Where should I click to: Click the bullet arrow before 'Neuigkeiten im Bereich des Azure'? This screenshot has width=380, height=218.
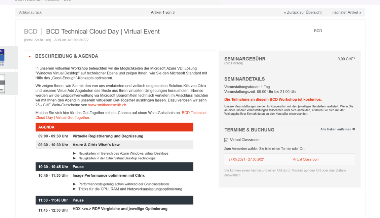[x=74, y=153]
